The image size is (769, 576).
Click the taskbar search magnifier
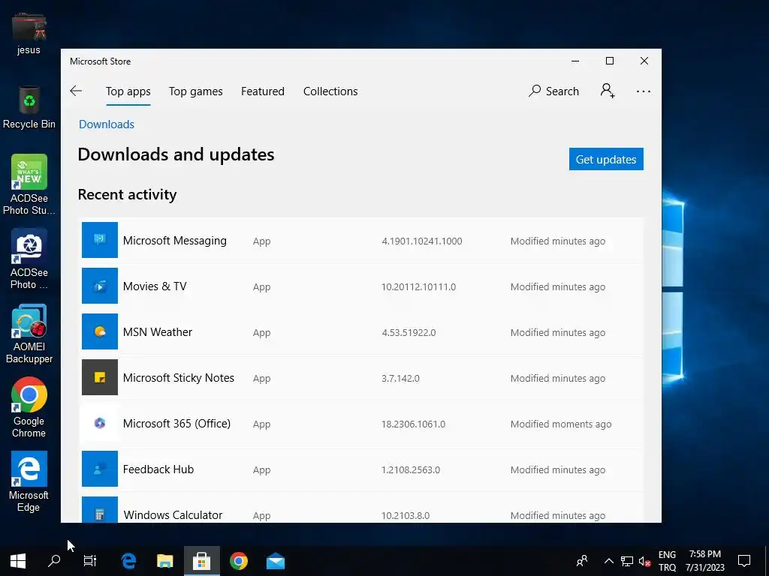point(54,561)
